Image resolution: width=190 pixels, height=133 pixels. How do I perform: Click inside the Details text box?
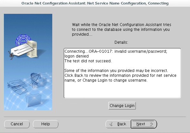pyautogui.click(x=122, y=73)
